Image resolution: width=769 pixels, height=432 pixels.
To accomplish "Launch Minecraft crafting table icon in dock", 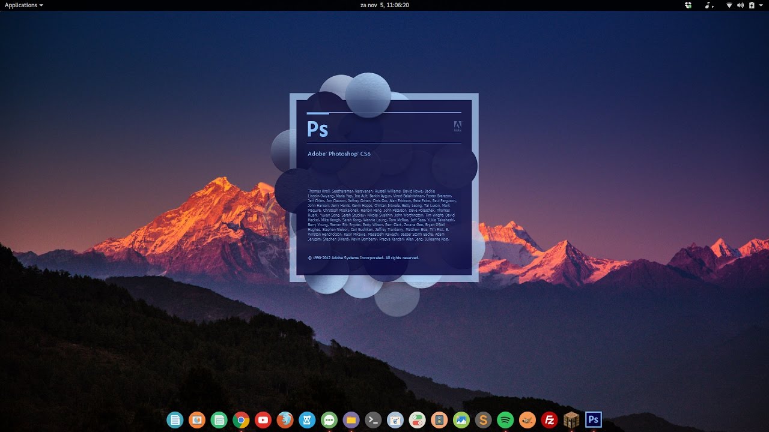I will 571,420.
